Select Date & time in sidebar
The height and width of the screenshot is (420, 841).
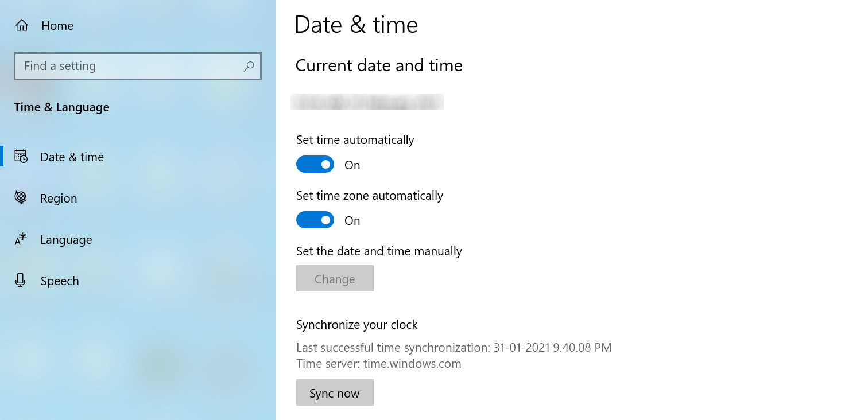(72, 157)
